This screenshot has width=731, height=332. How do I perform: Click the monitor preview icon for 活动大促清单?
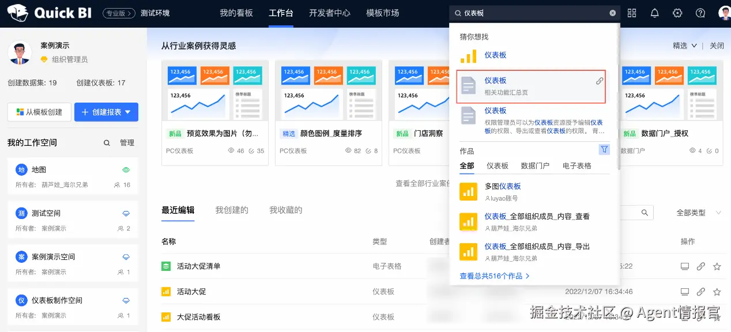685,266
